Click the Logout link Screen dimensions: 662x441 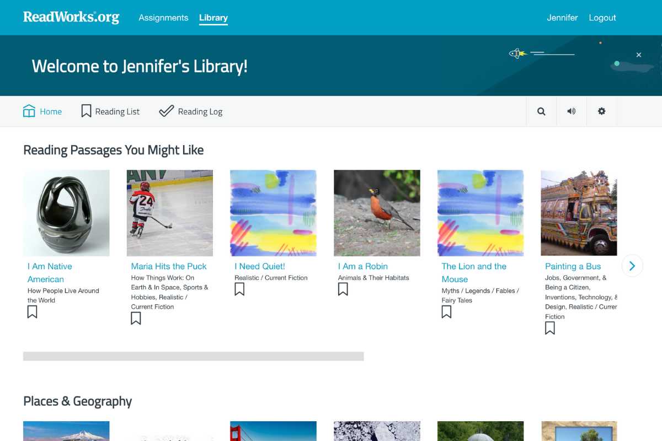pos(602,18)
